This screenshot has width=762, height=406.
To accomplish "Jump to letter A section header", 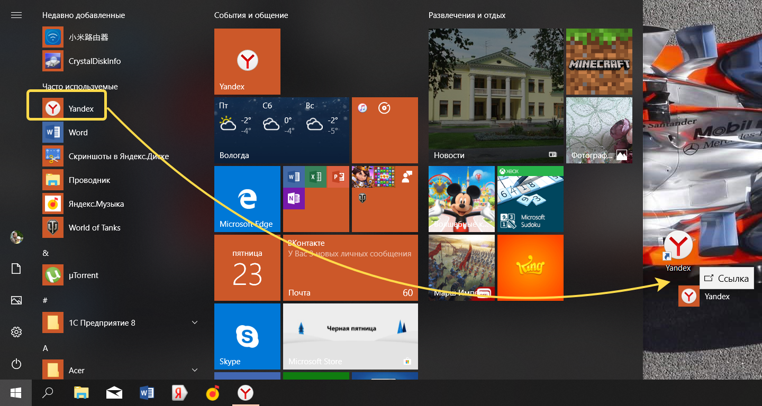I will pyautogui.click(x=45, y=348).
